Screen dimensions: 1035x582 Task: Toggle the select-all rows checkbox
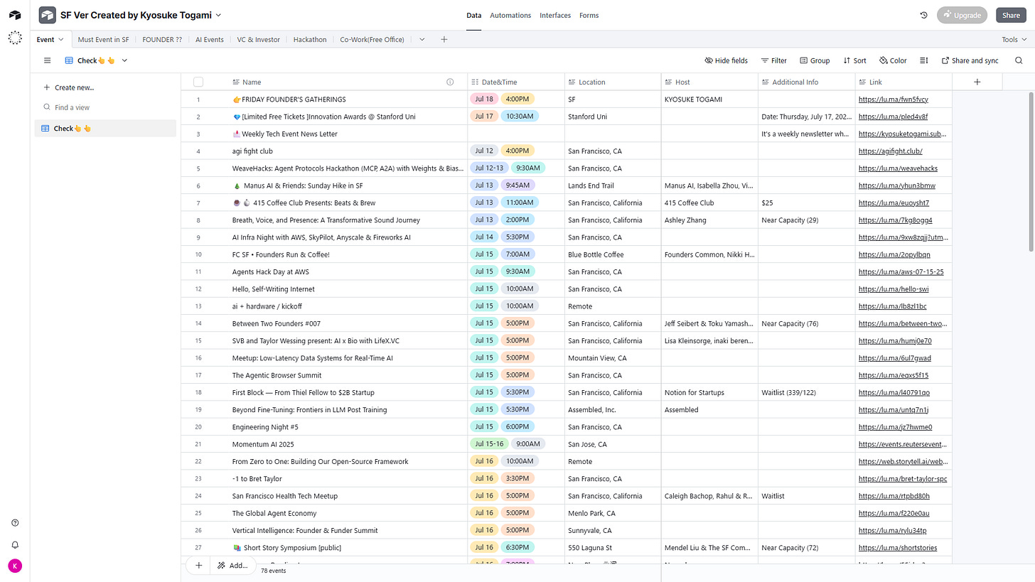click(x=198, y=82)
